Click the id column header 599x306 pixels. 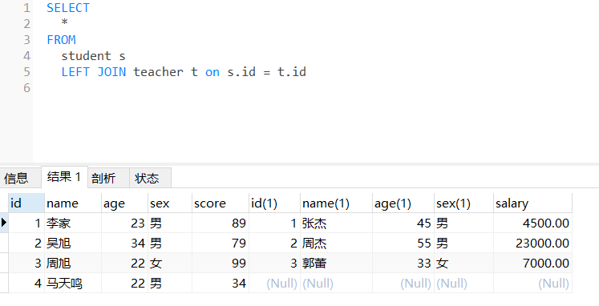26,203
